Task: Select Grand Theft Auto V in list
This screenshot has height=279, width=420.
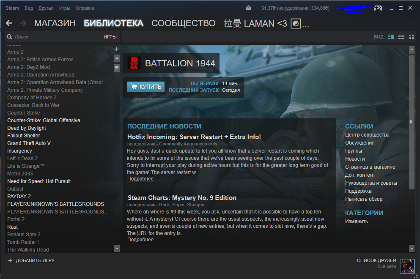Action: point(29,143)
